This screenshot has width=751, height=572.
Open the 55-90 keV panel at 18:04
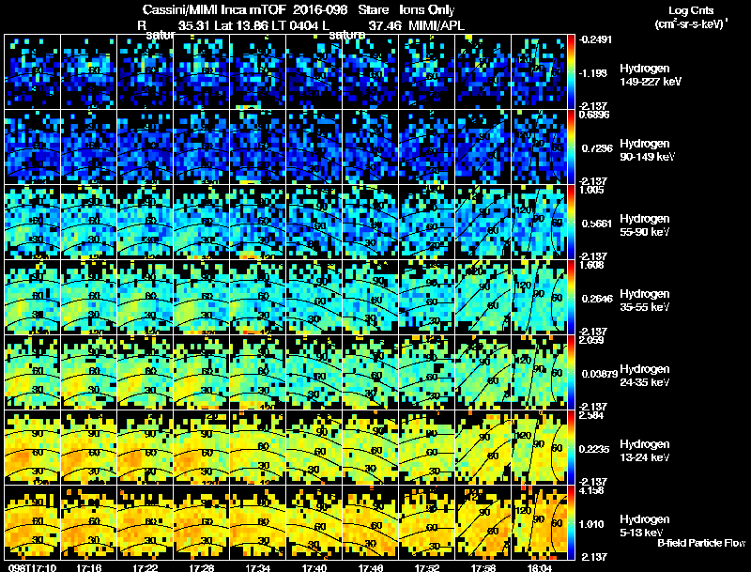click(539, 223)
